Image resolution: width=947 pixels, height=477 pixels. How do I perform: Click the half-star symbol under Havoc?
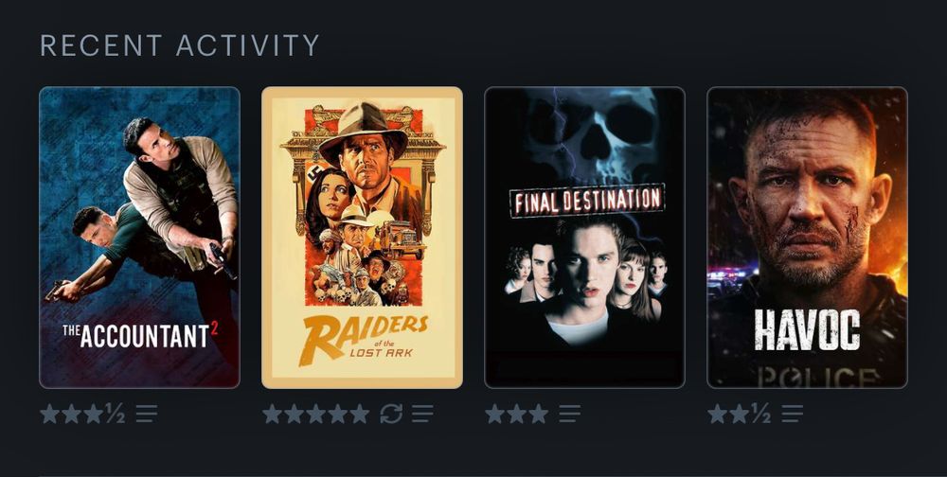pyautogui.click(x=760, y=414)
